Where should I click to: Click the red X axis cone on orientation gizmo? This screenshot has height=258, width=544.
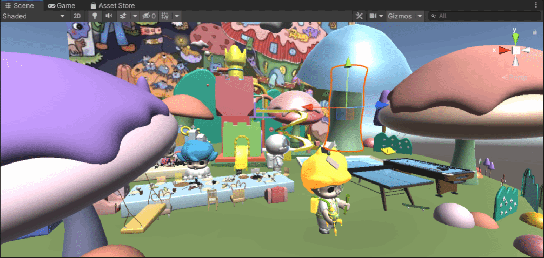click(x=503, y=50)
